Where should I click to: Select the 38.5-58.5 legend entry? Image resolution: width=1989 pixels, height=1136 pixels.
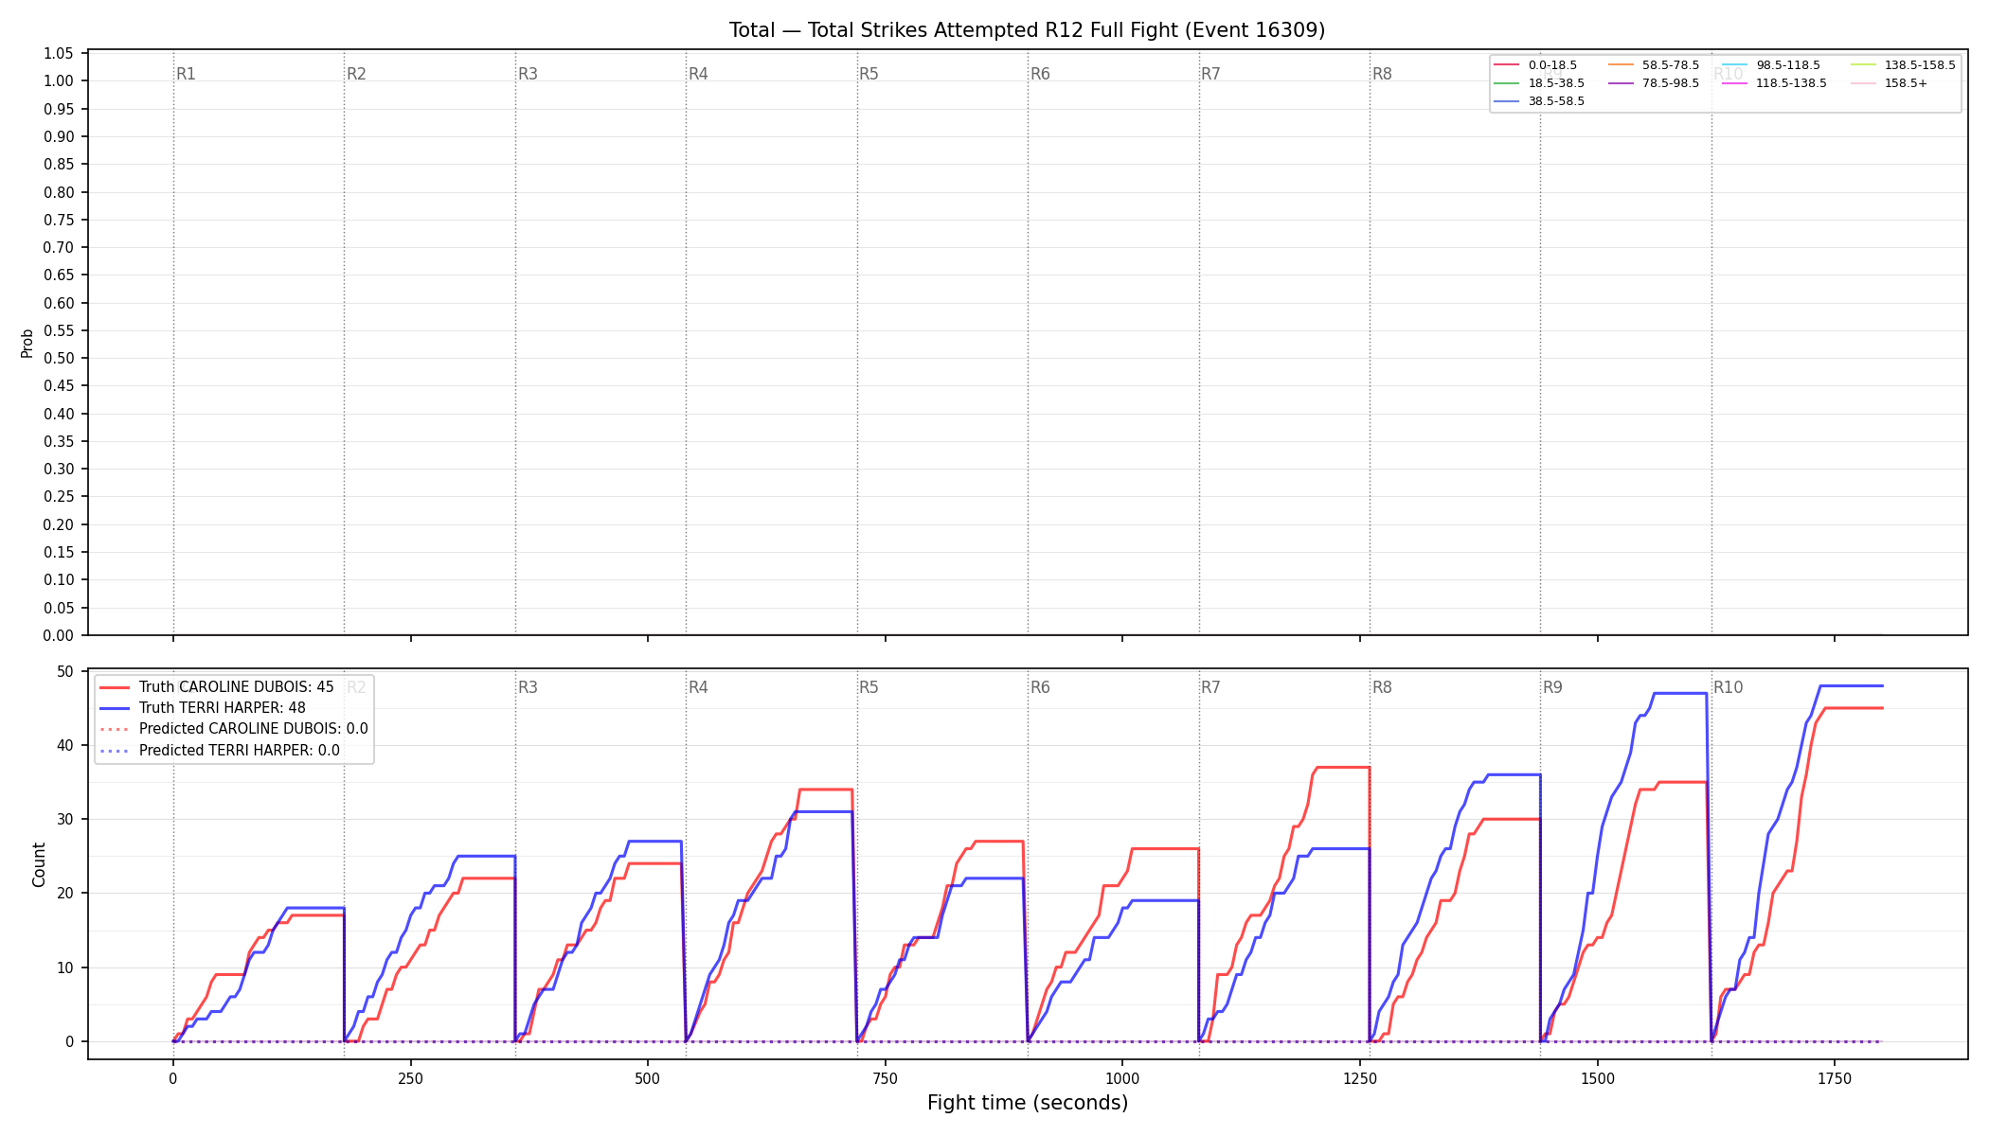pyautogui.click(x=1539, y=101)
